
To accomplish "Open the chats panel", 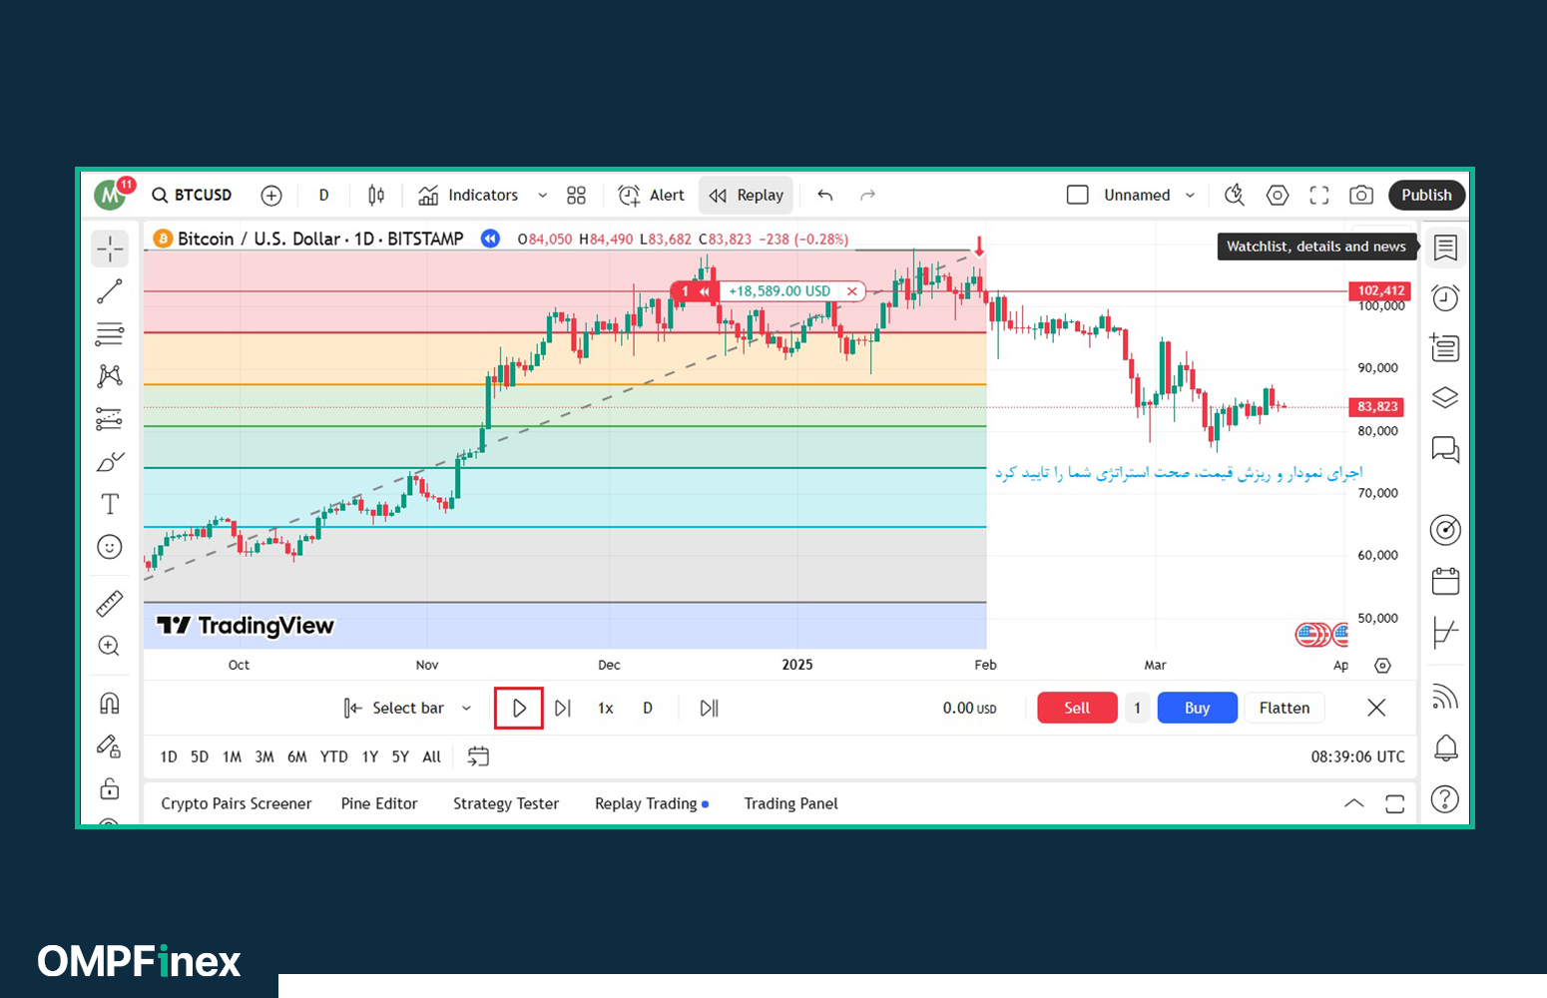I will pos(1445,449).
